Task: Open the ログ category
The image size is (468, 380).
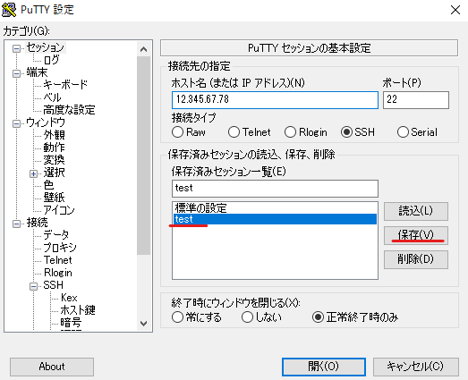Action: [x=51, y=60]
